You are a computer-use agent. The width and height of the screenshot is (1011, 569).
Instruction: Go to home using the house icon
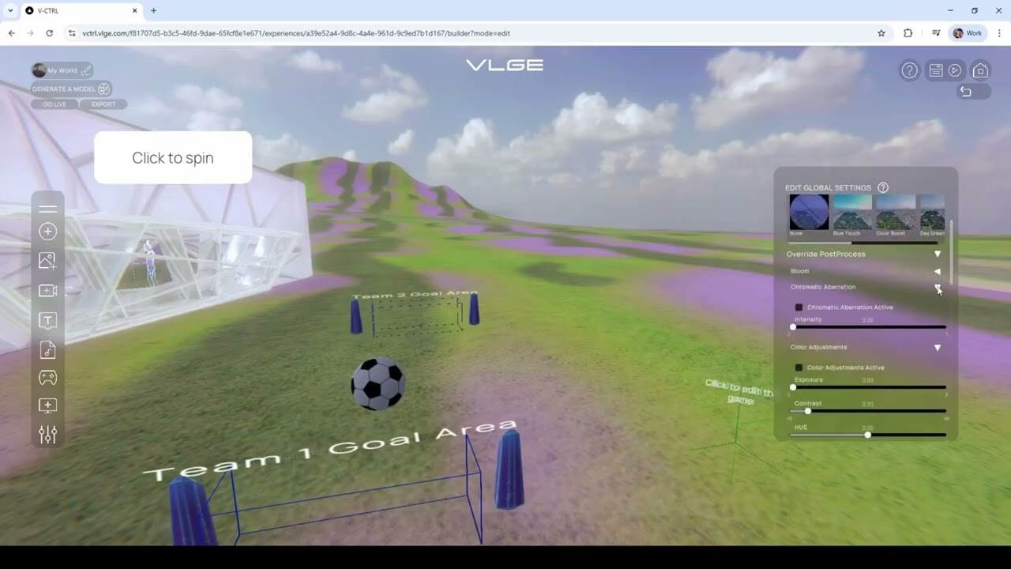click(x=980, y=70)
